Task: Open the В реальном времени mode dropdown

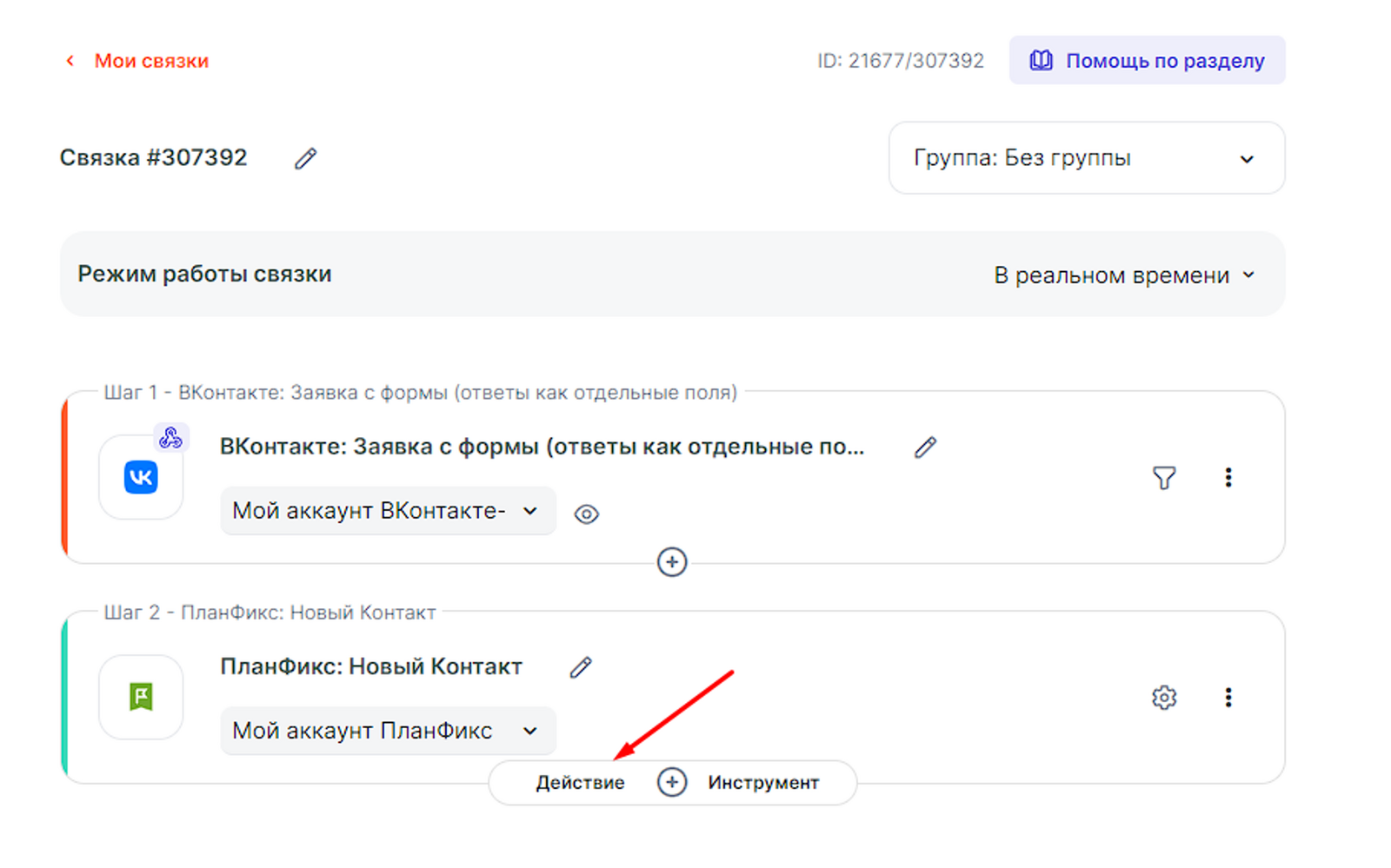Action: pos(1124,275)
